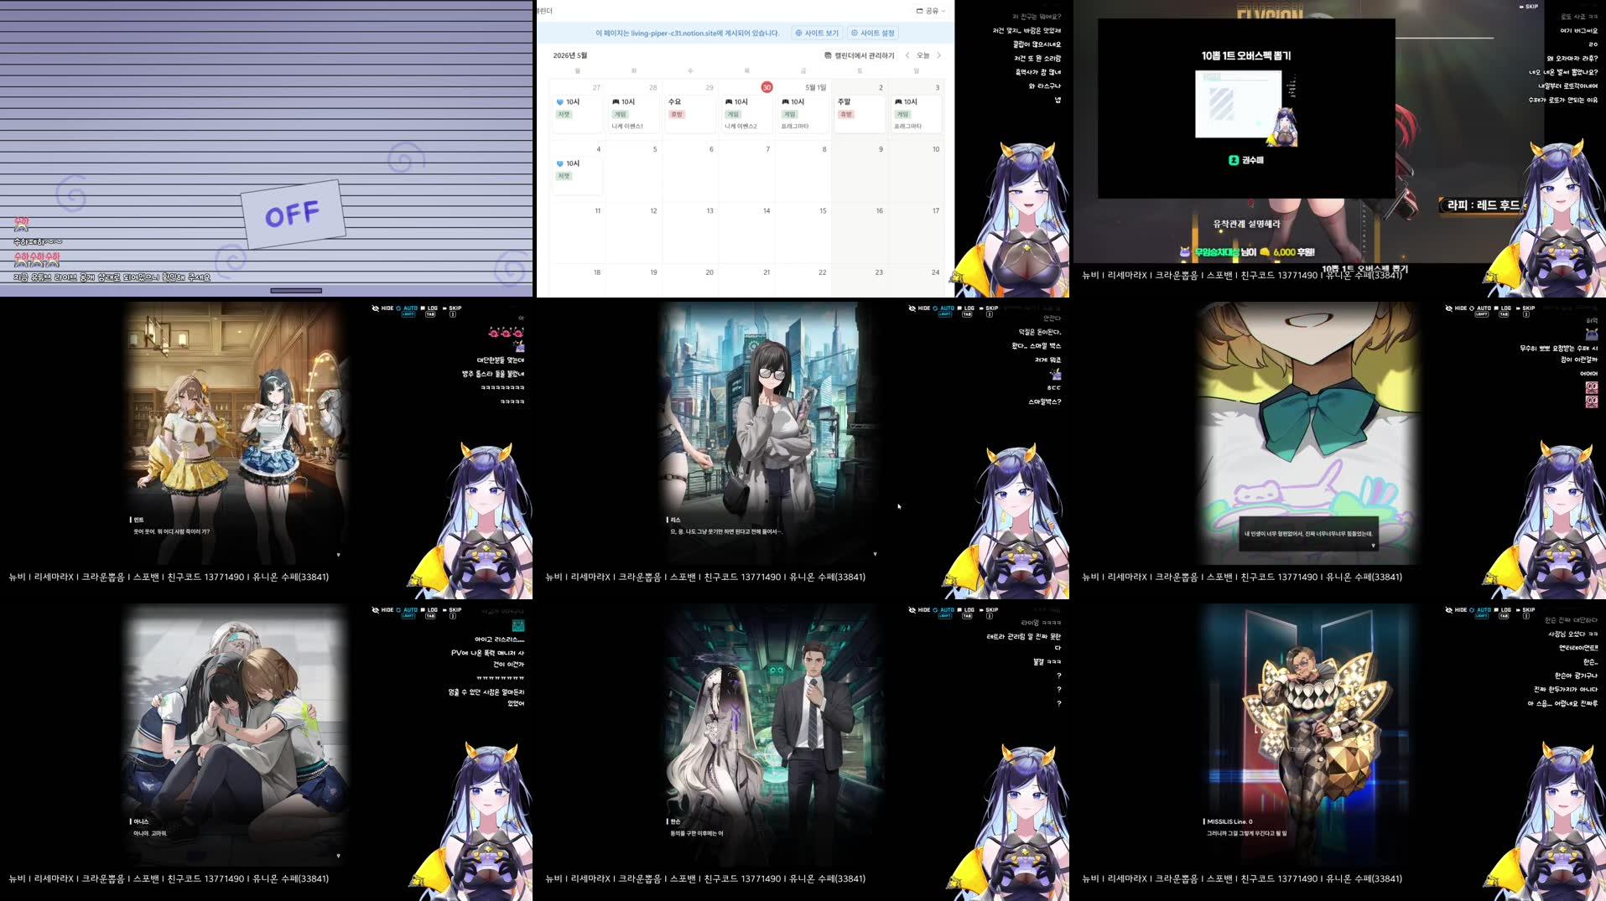The image size is (1606, 901).
Task: Click the 오늘 button in the calendar
Action: tap(923, 55)
